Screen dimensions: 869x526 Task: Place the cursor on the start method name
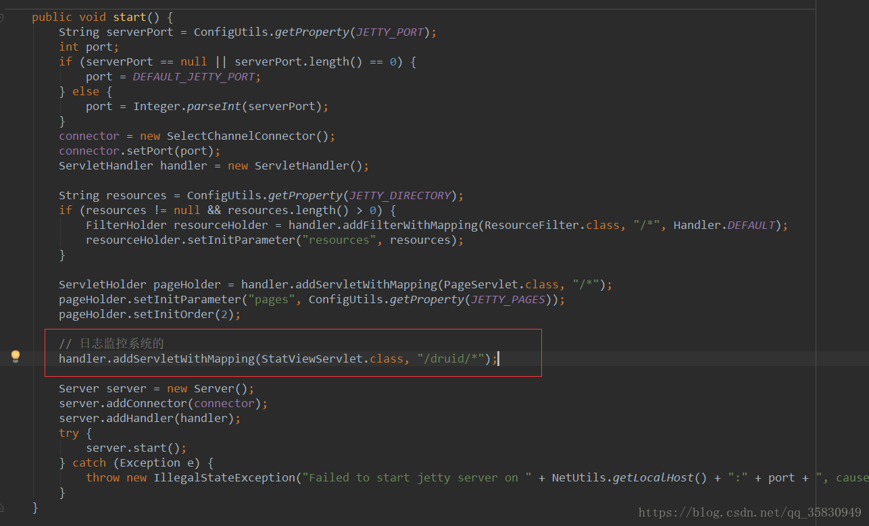pyautogui.click(x=130, y=17)
